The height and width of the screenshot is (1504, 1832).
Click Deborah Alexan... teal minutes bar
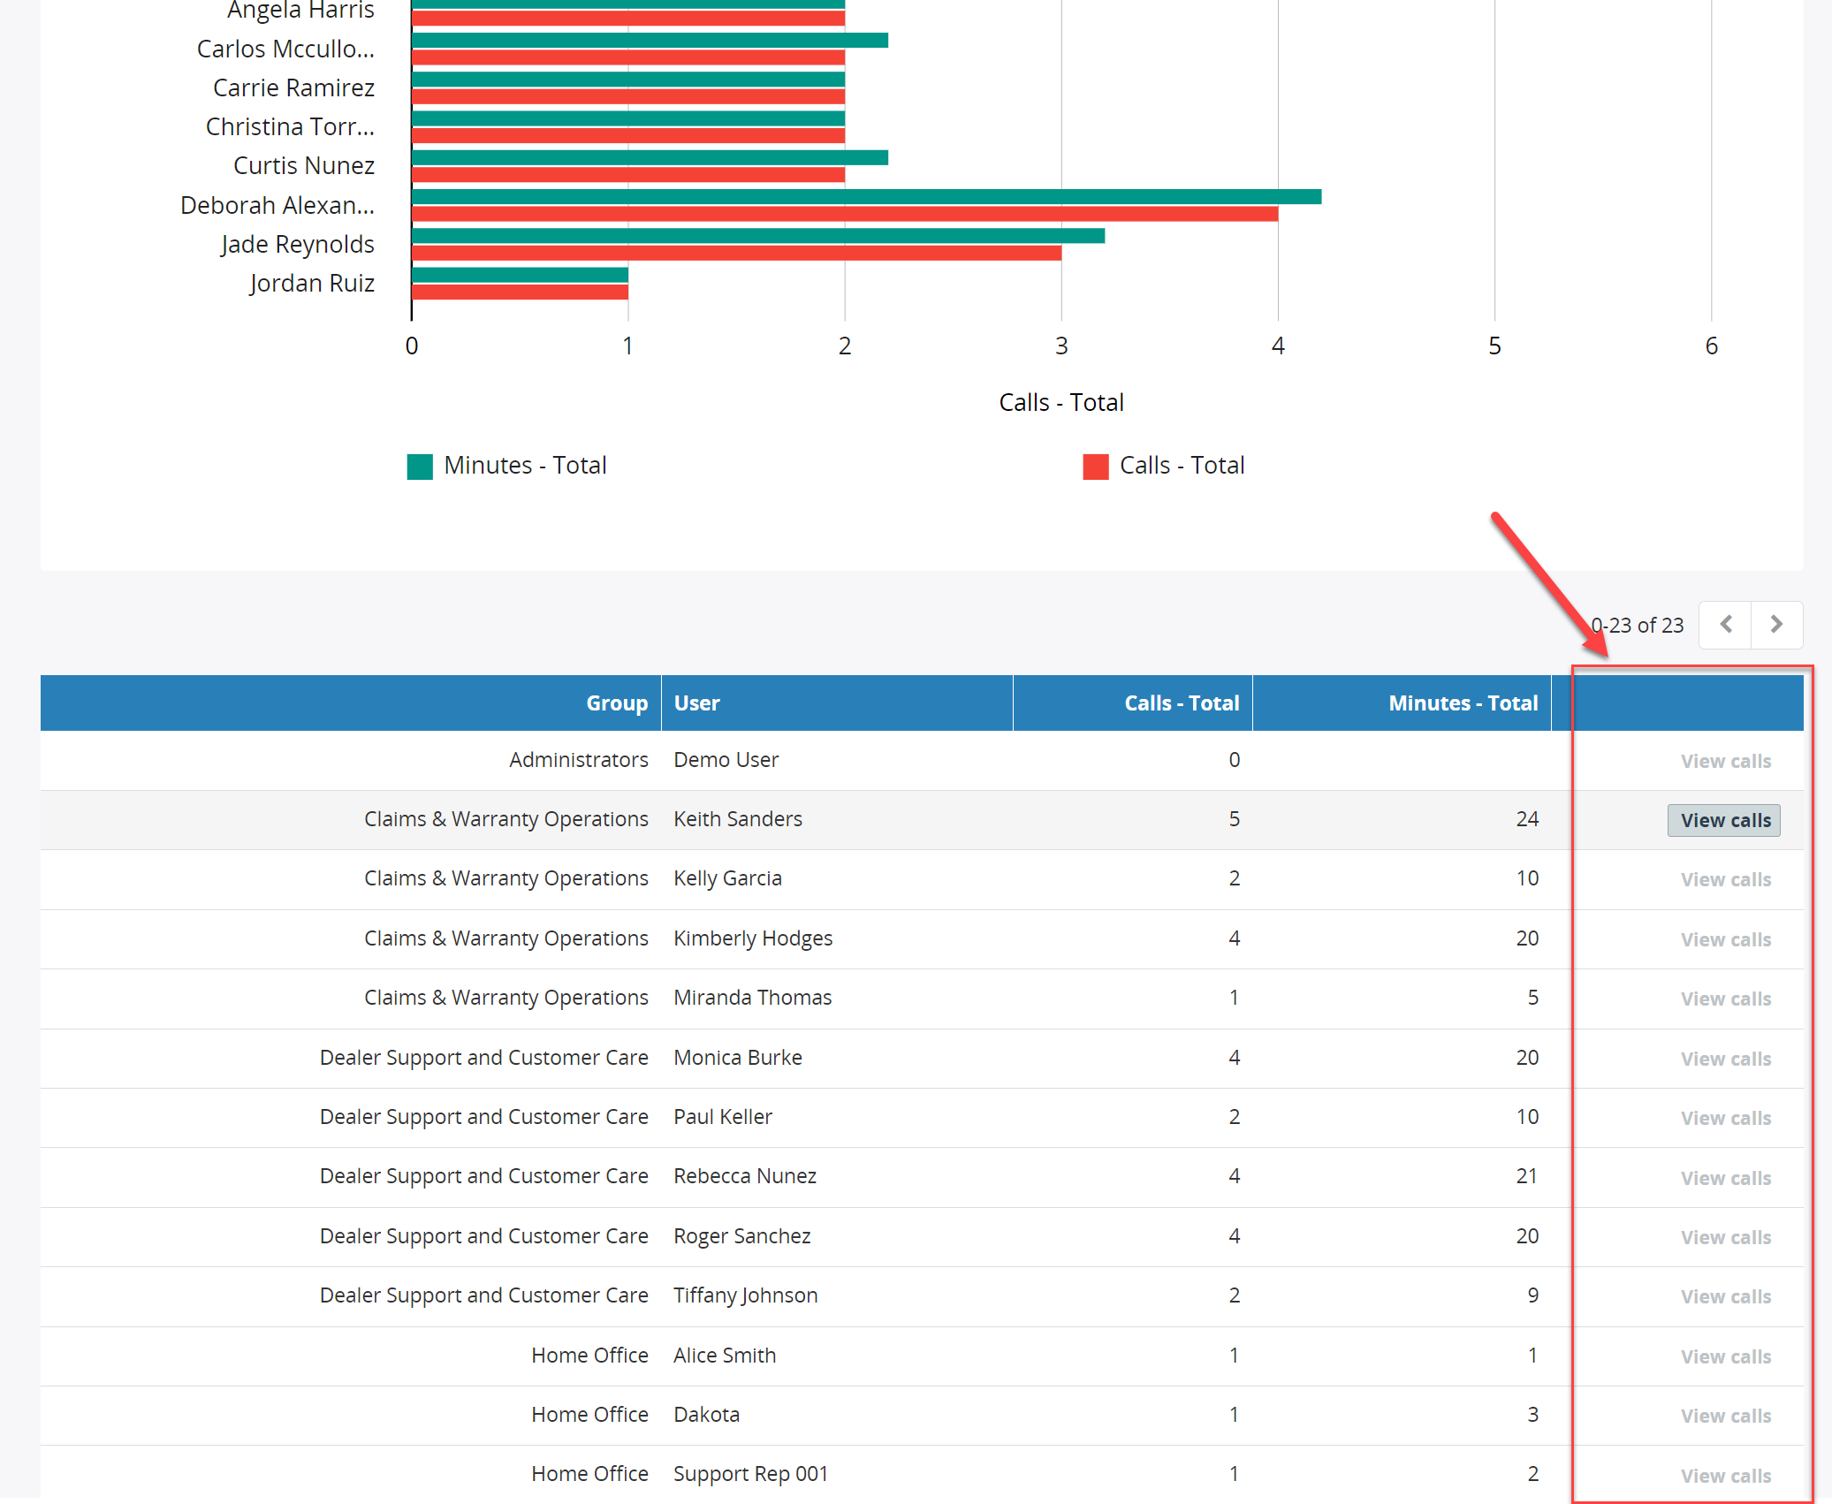click(866, 197)
